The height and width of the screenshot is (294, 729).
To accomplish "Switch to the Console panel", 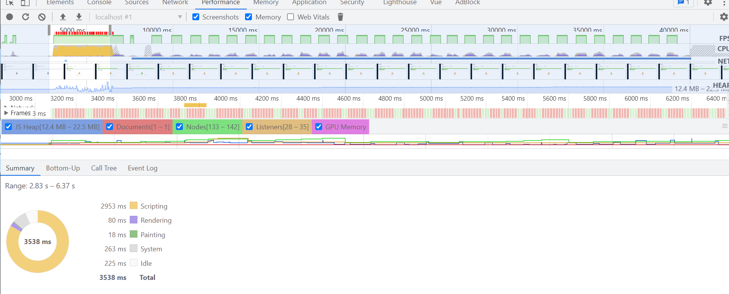I will pos(99,2).
